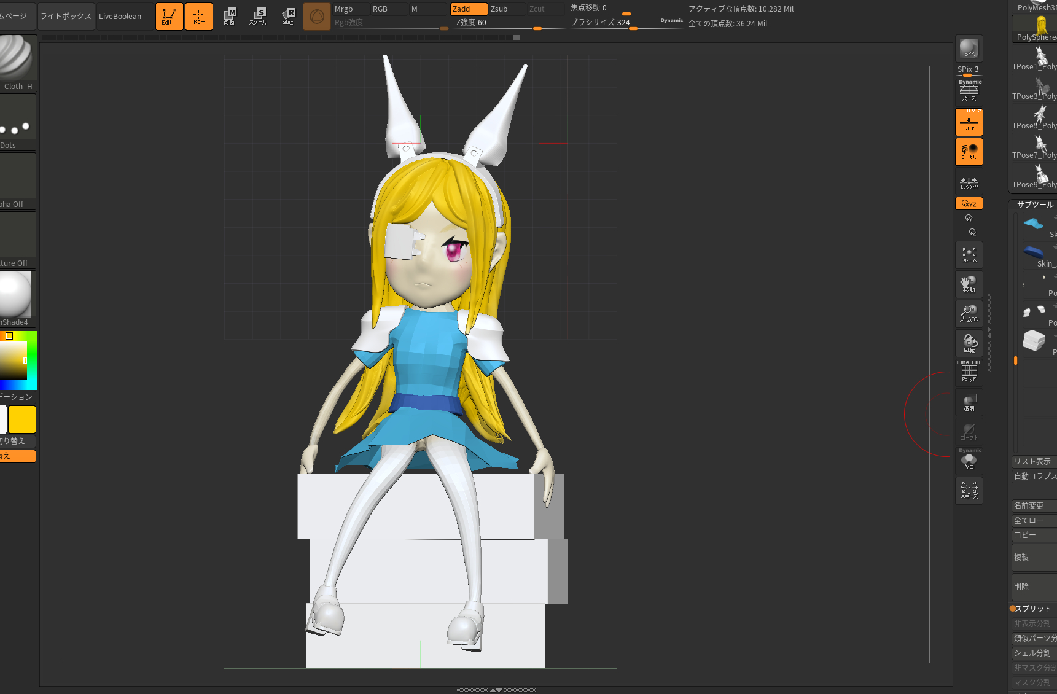Click Delete (削除) subtool button
Screen dimensions: 1057x694
click(1034, 587)
